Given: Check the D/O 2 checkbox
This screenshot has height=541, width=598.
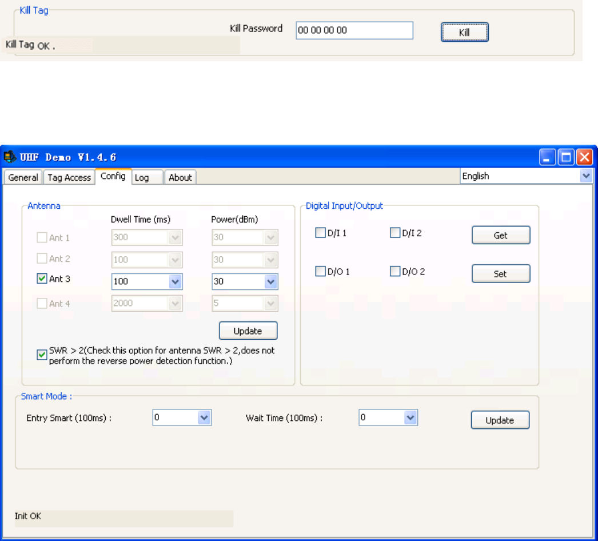Looking at the screenshot, I should (395, 271).
